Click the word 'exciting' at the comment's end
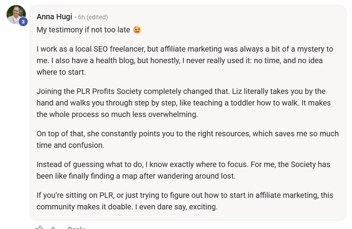The image size is (352, 229). tap(203, 207)
